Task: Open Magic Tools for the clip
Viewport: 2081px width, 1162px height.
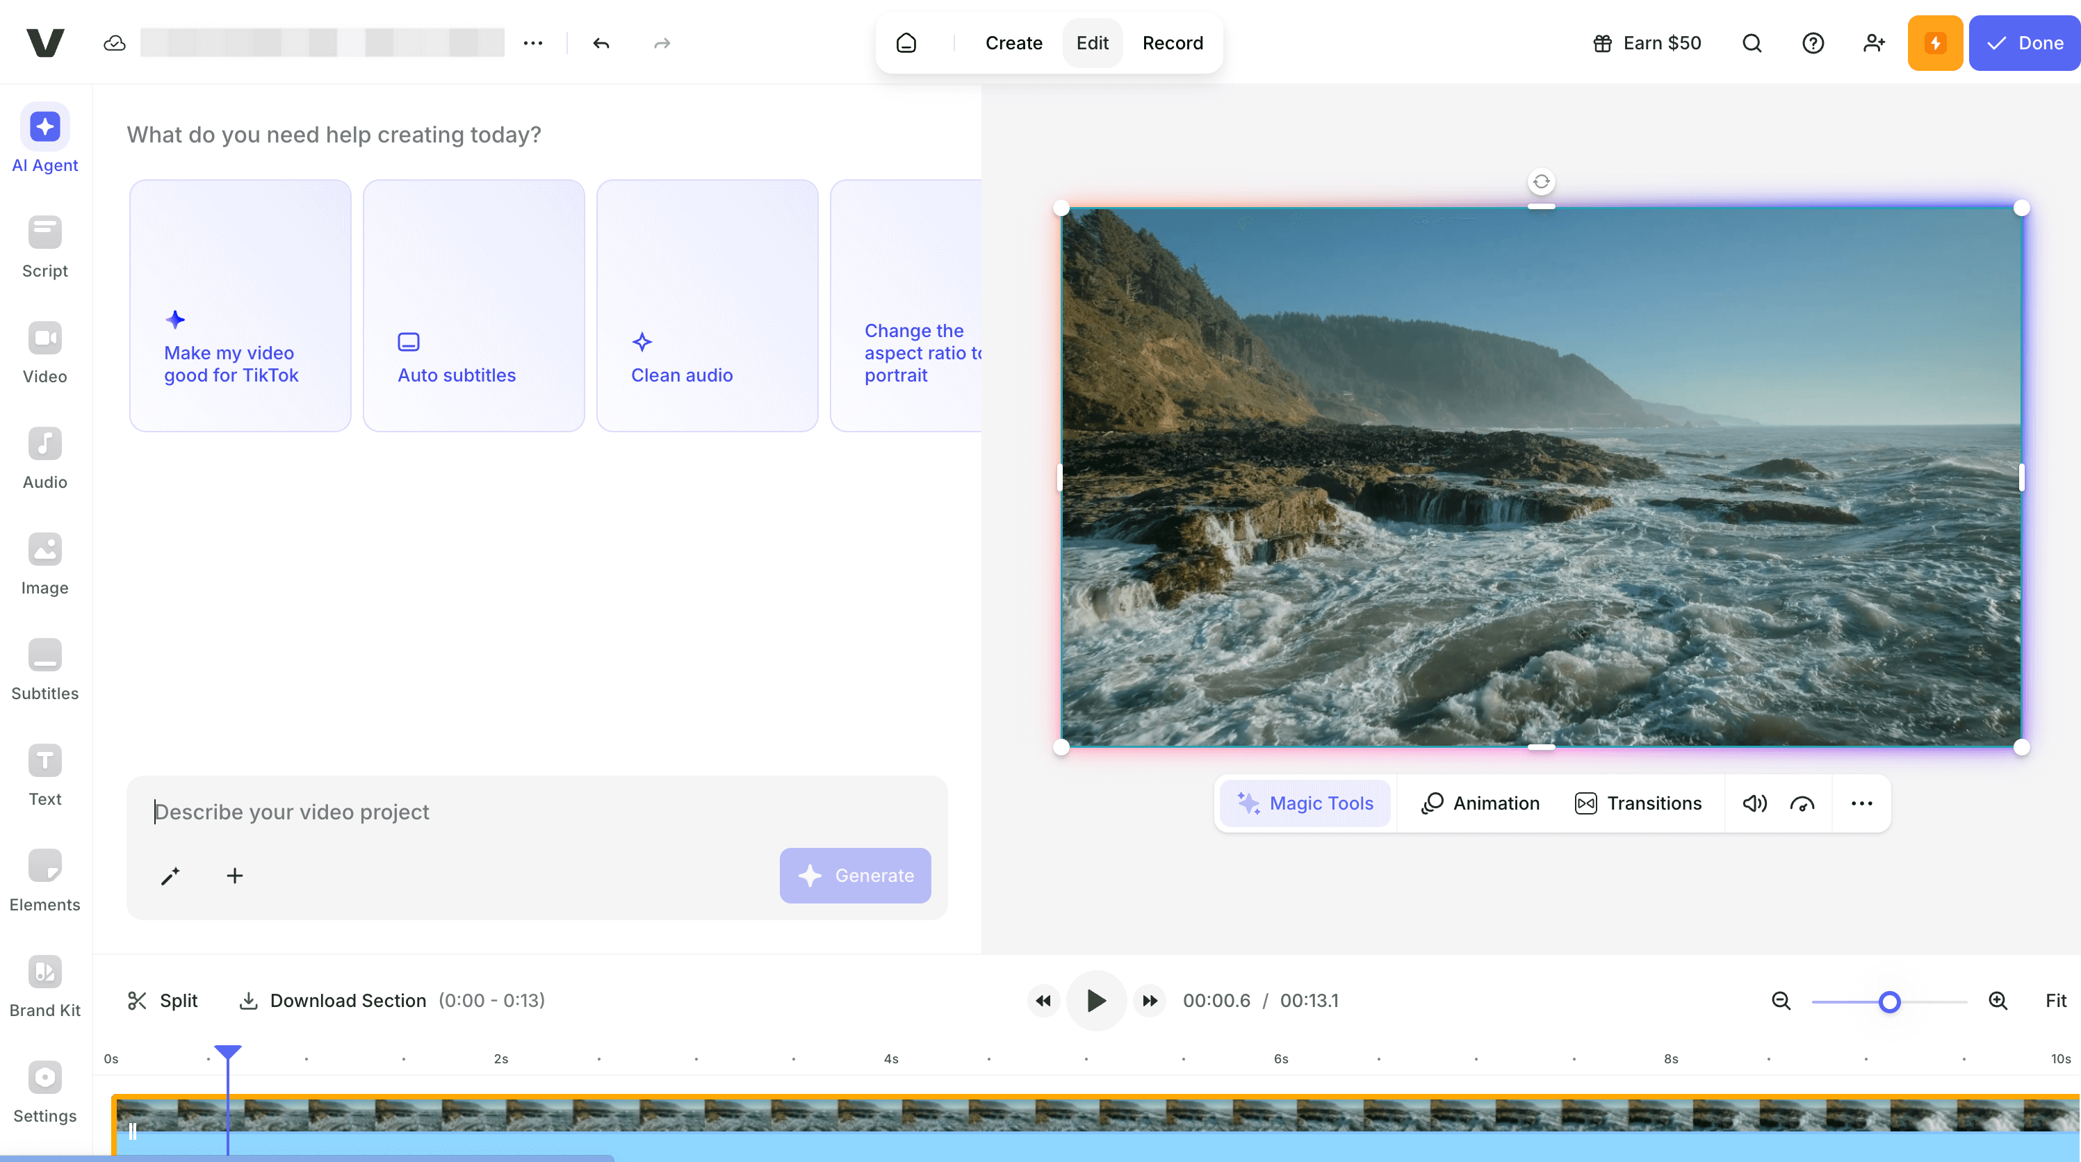Action: pos(1305,803)
